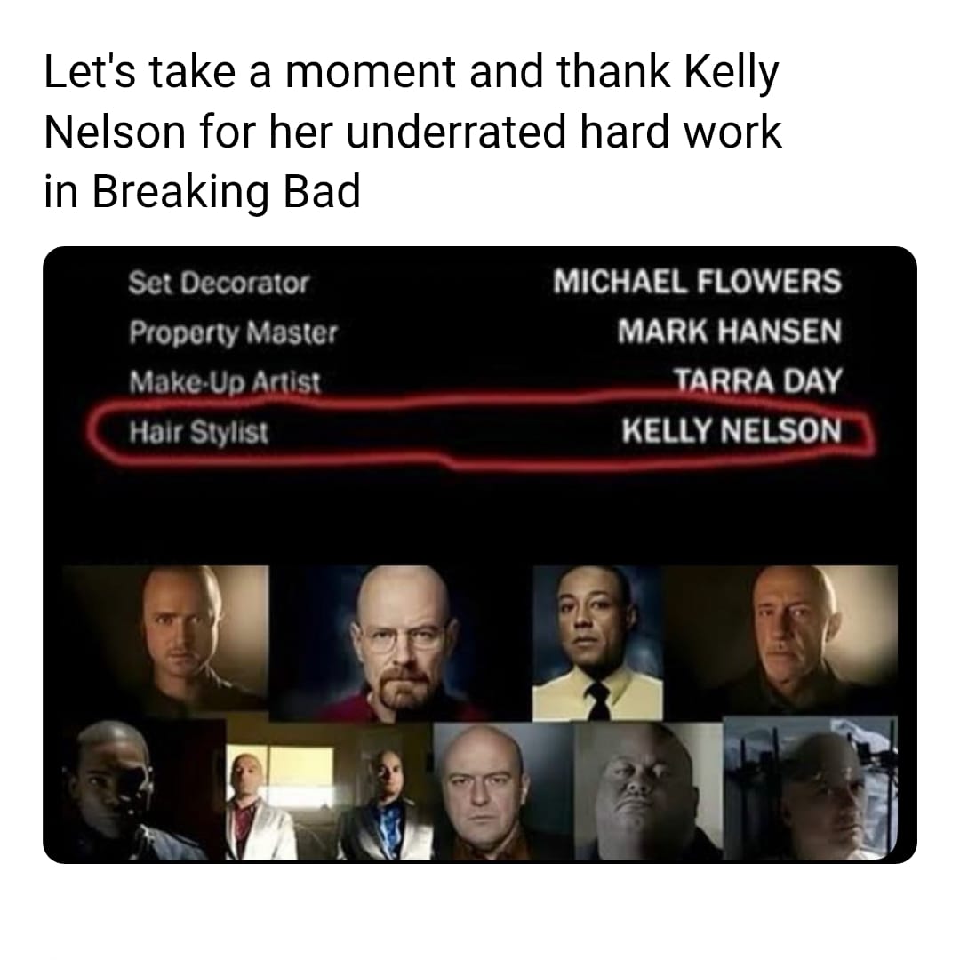Click the name MICHAEL FLOWERS in the credits
Screen dimensions: 960x960
(x=698, y=283)
